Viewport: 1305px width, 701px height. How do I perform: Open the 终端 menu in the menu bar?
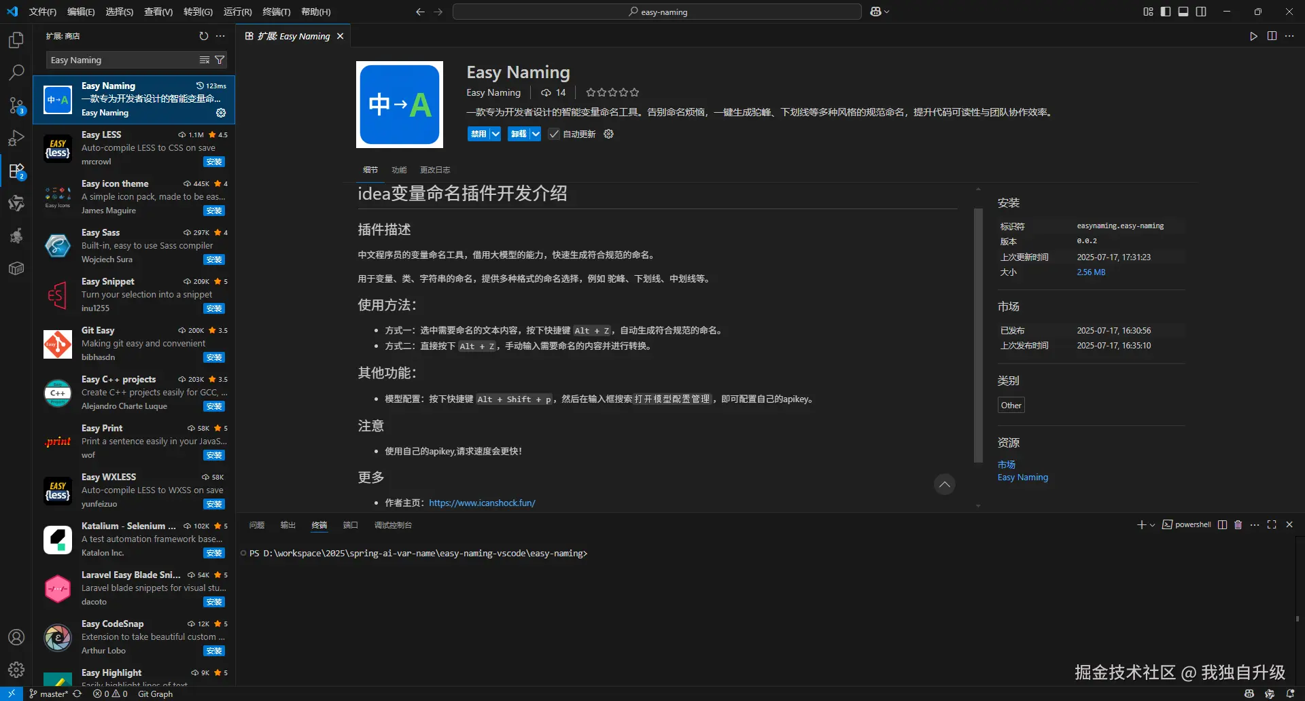coord(276,12)
